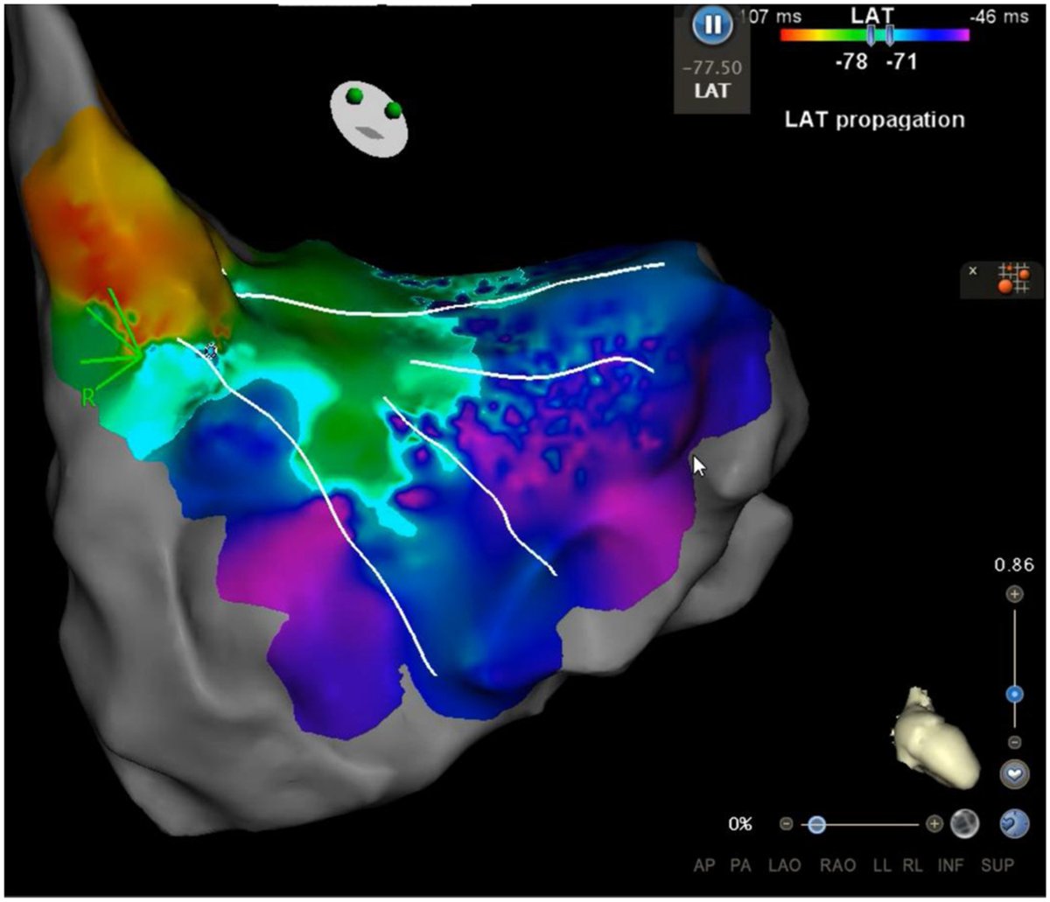The width and height of the screenshot is (1050, 902).
Task: Click the minus button below zoom slider
Action: coord(1014,742)
